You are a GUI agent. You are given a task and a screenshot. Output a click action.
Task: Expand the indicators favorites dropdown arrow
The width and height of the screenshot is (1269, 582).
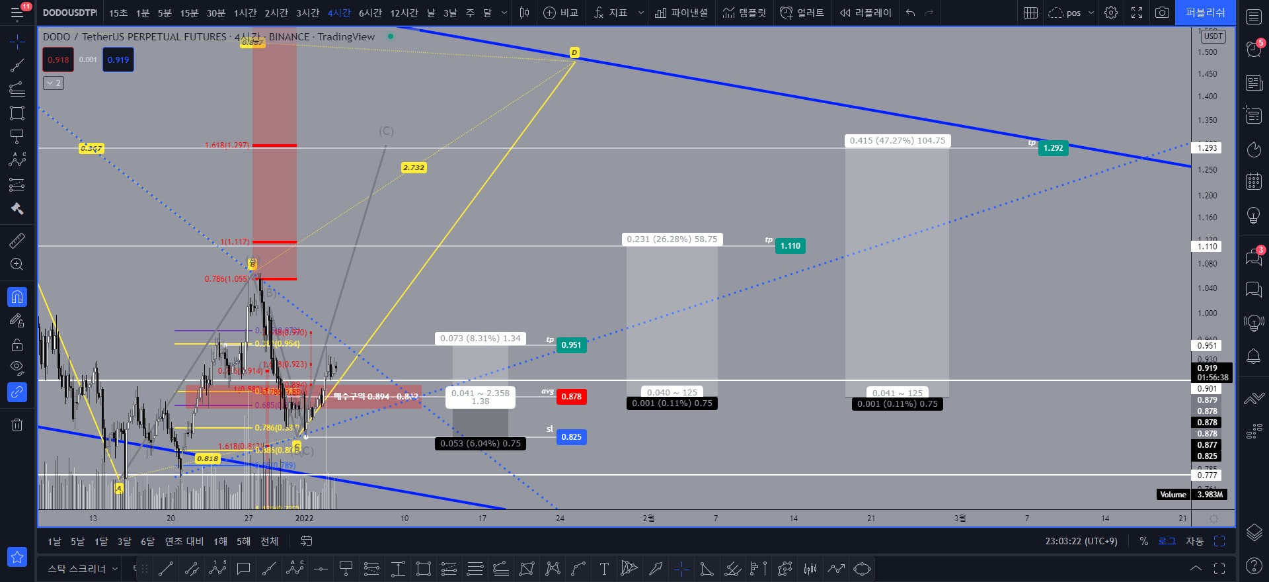point(640,13)
